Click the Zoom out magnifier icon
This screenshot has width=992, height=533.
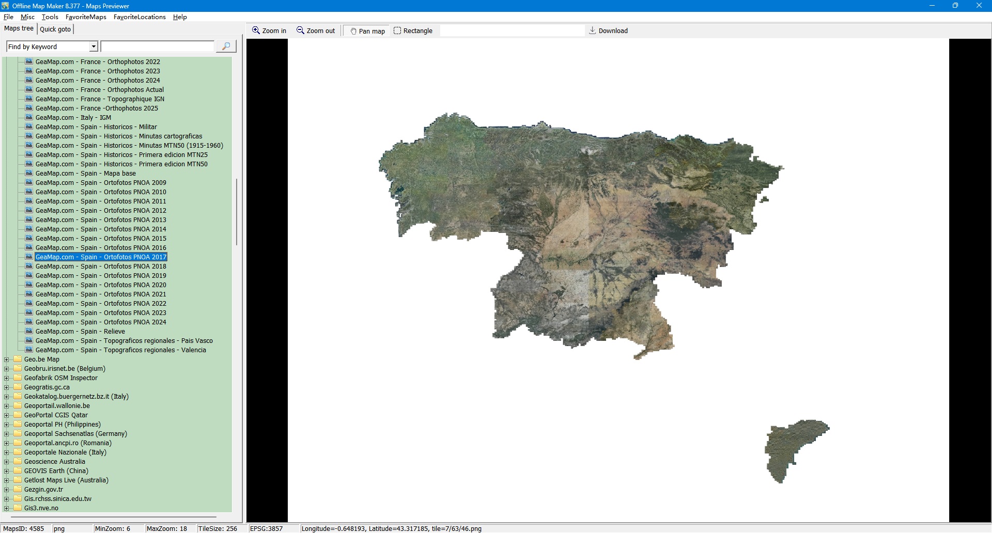pos(300,30)
